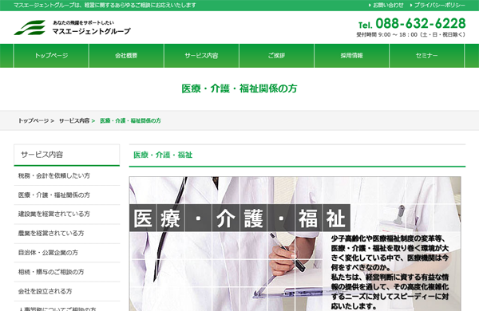The height and width of the screenshot is (311, 479).
Task: Open the プライバシーポリシー link
Action: coord(437,6)
